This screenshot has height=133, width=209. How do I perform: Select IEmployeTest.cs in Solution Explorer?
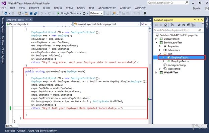[x=180, y=61]
